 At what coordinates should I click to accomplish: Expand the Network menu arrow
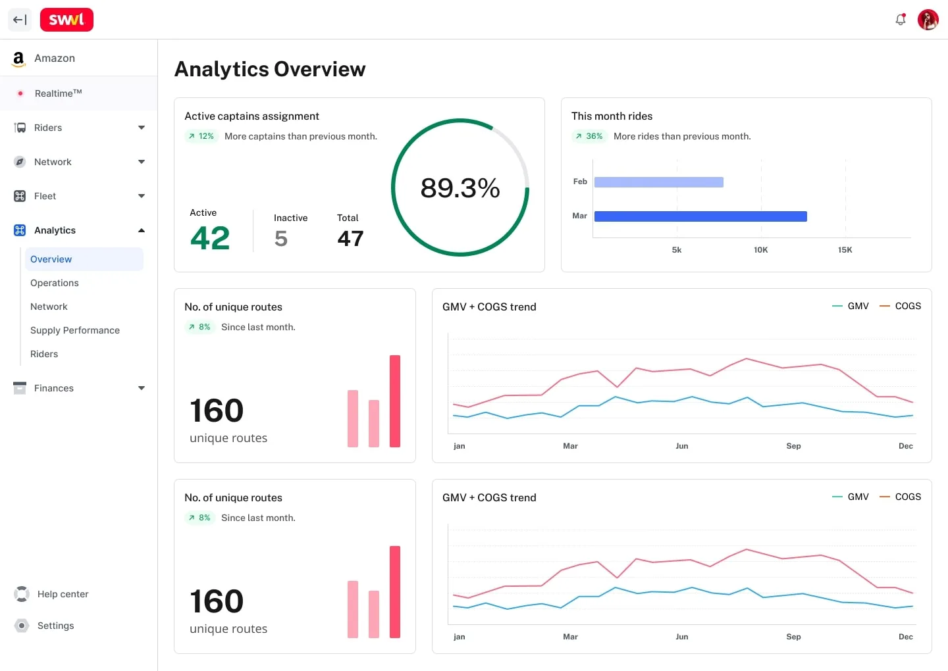[x=141, y=162]
